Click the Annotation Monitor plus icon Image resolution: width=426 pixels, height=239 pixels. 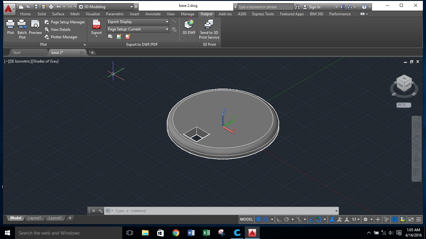378,219
